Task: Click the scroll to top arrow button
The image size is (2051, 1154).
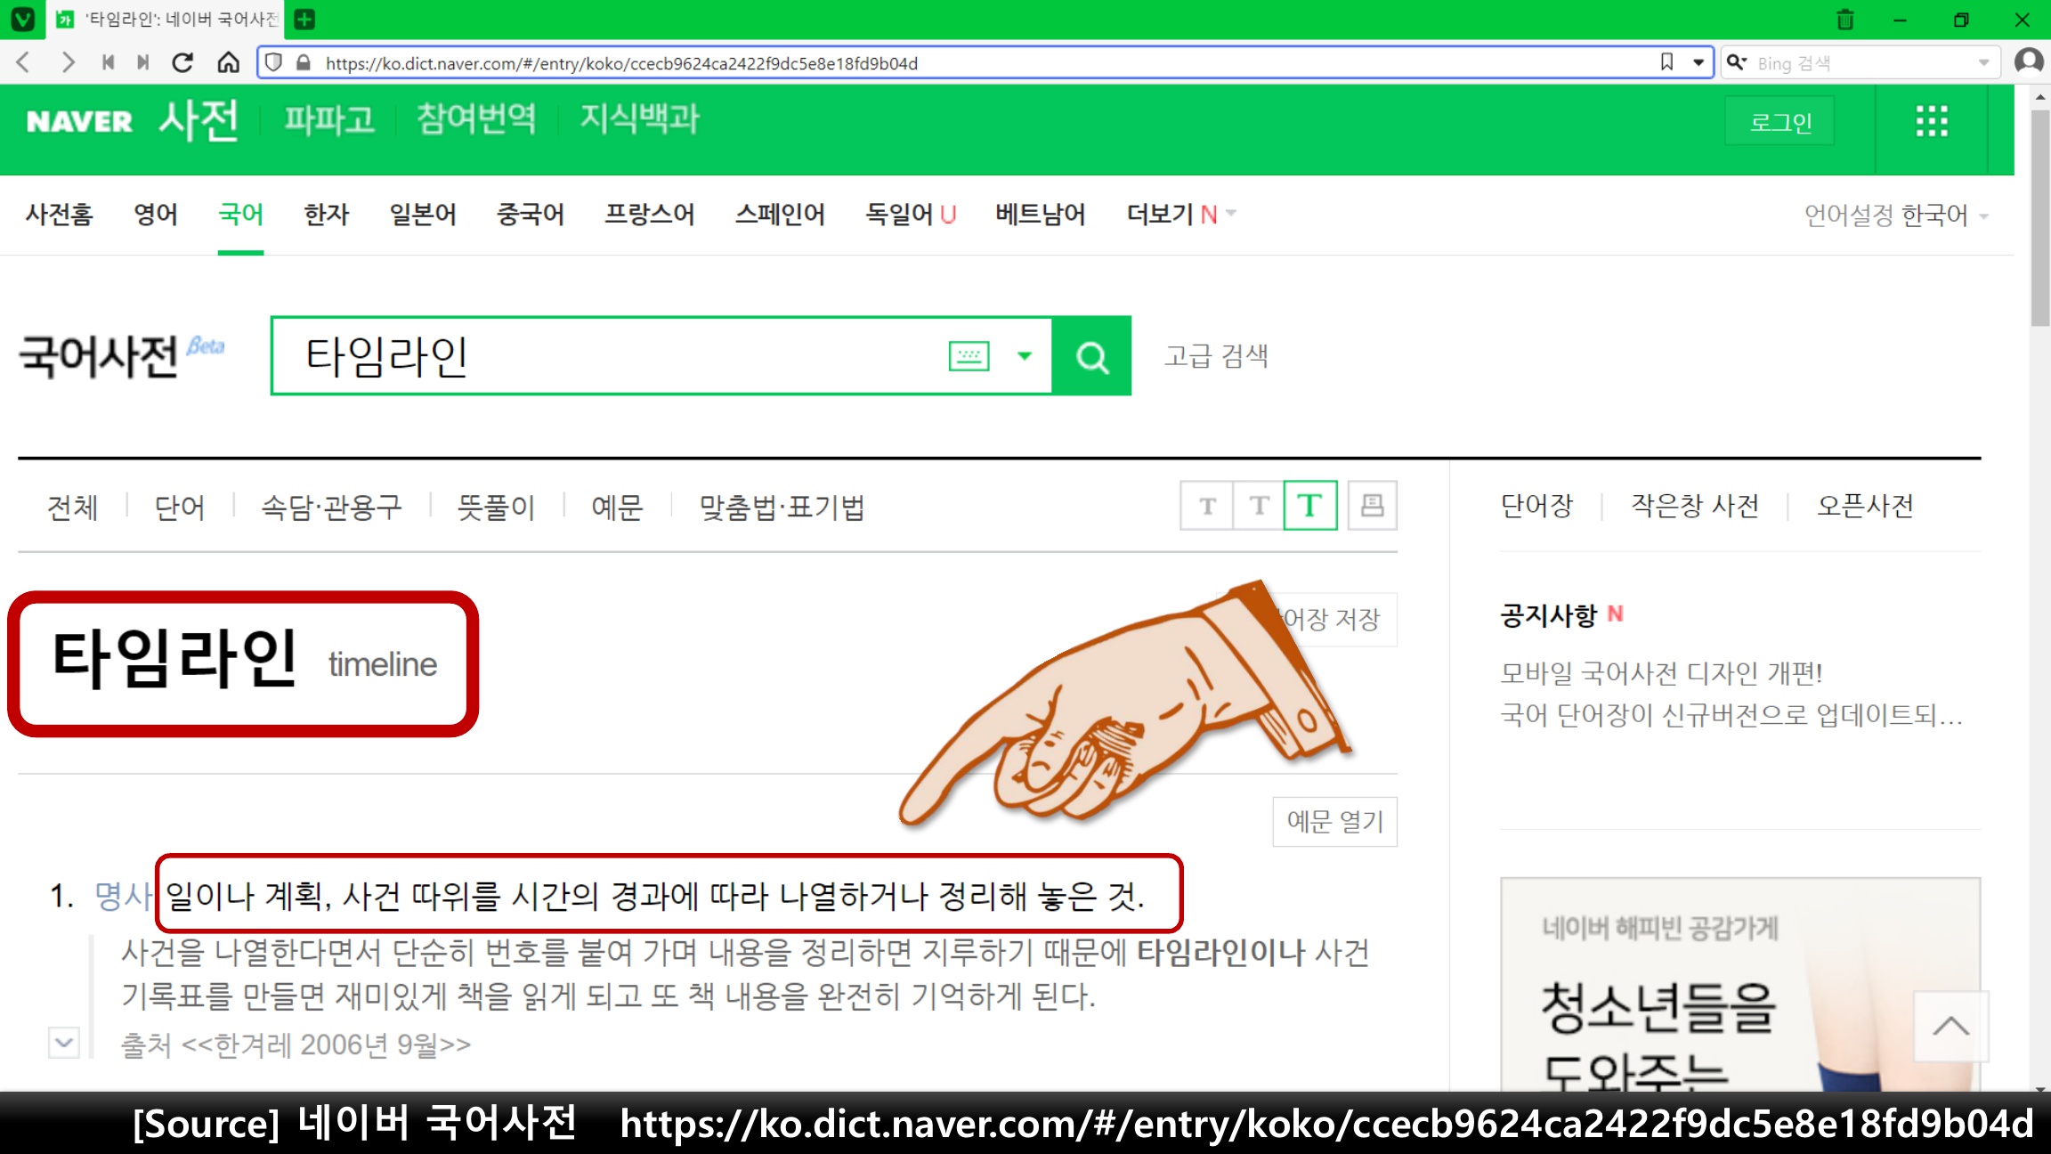Action: click(1950, 1026)
